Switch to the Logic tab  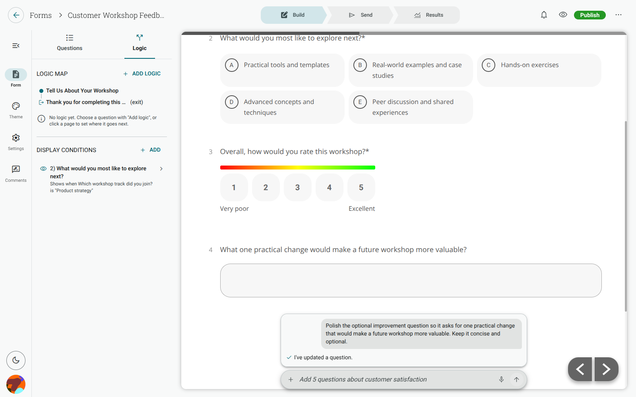click(140, 43)
